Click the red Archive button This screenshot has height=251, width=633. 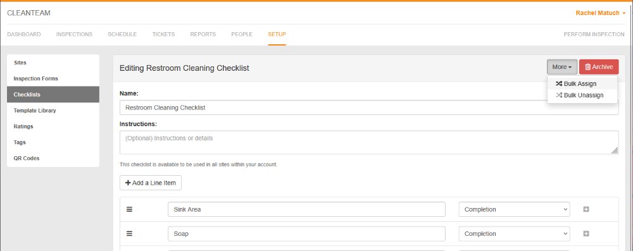point(599,67)
